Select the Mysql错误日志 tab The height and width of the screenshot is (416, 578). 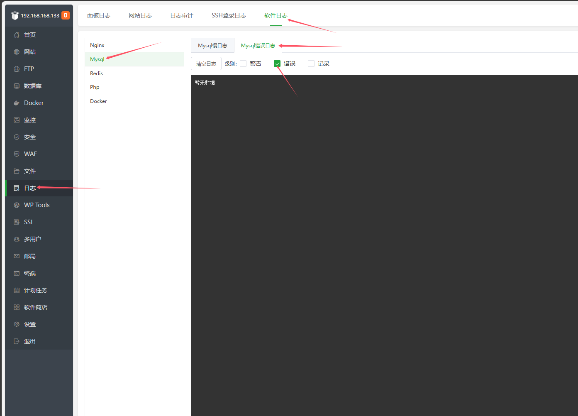point(258,46)
